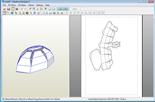
Task: Click 'Assembled size(mm): H36 W71 D35 / Parts 1' text
Action: tap(107, 99)
